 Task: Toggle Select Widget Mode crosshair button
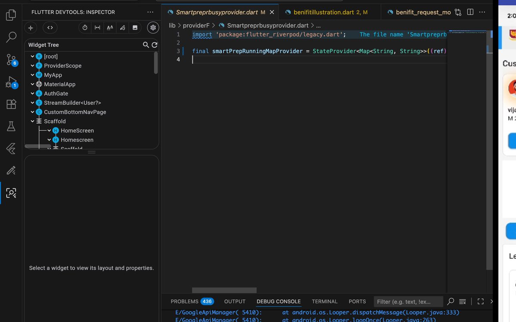point(31,28)
